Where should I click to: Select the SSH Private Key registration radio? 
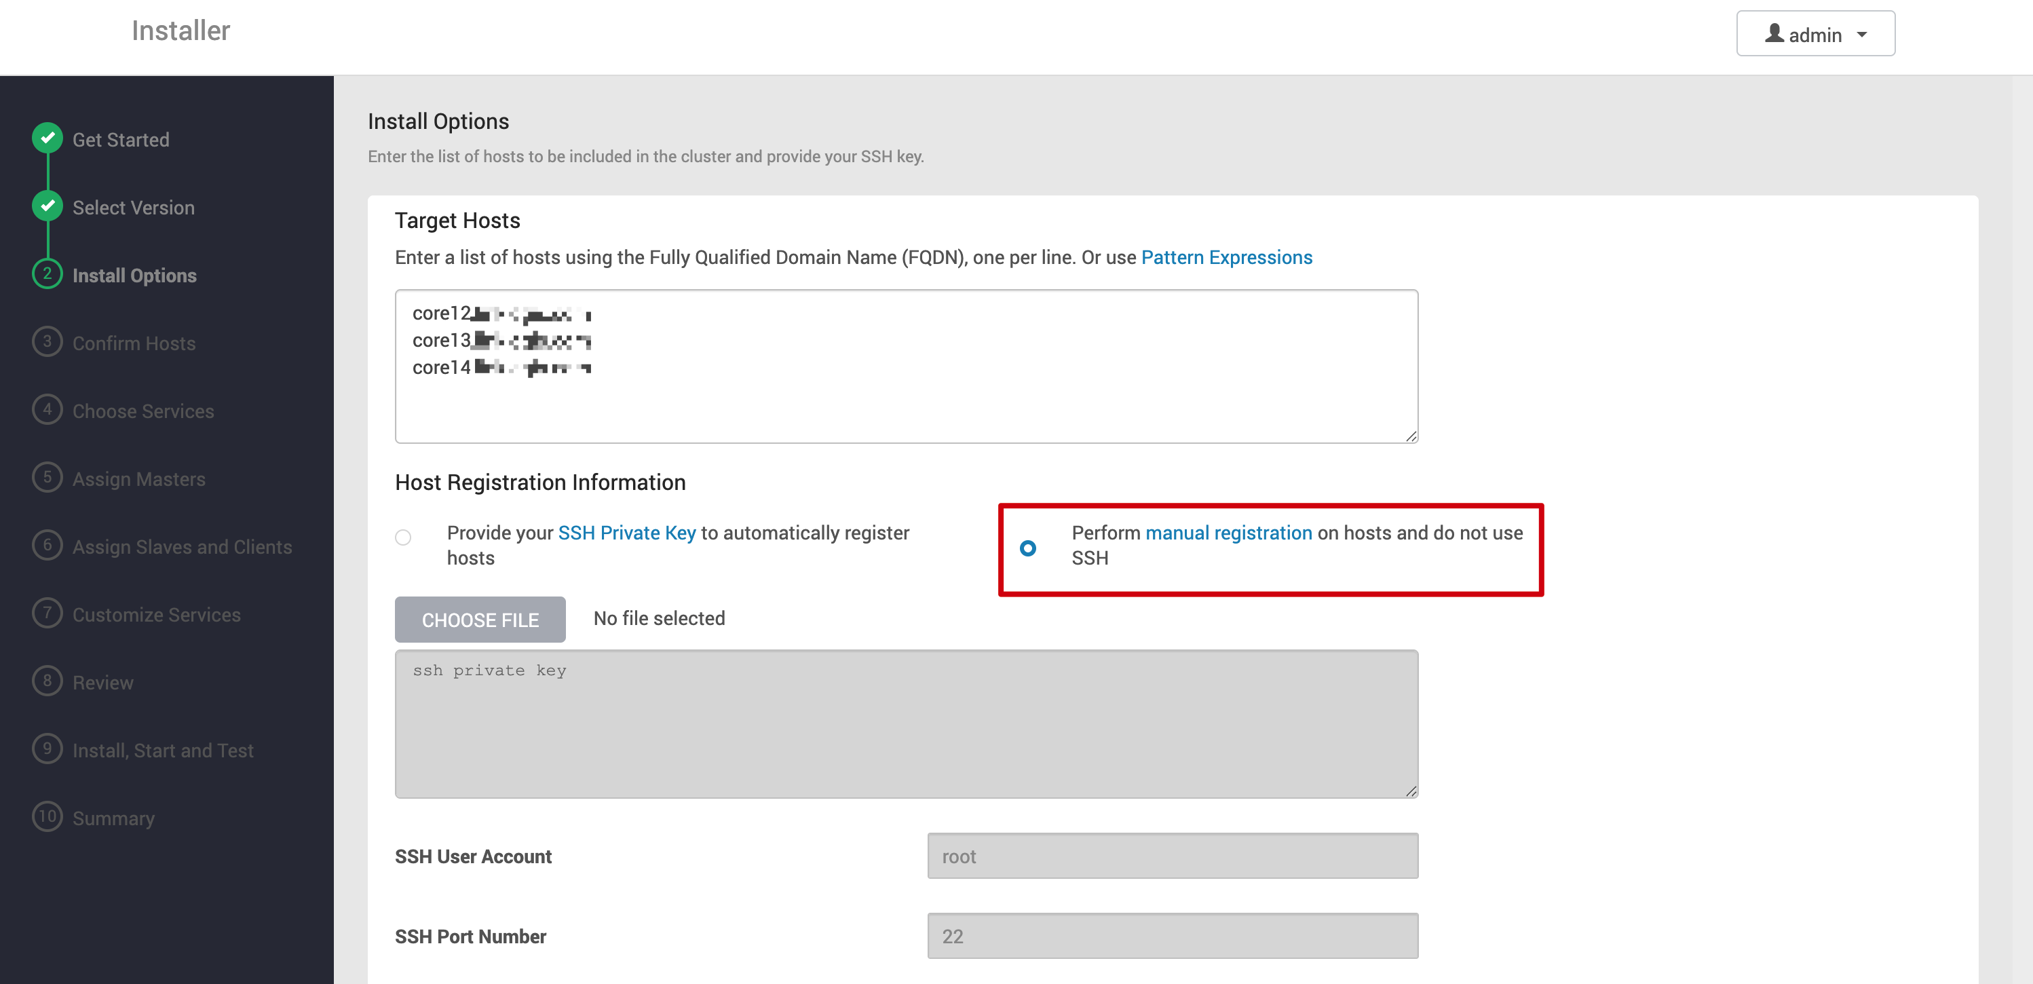(x=403, y=538)
